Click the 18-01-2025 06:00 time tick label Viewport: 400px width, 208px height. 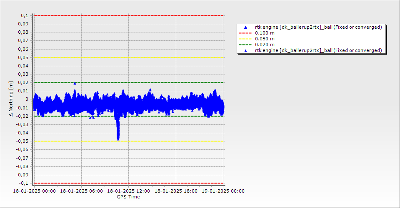tap(81, 191)
